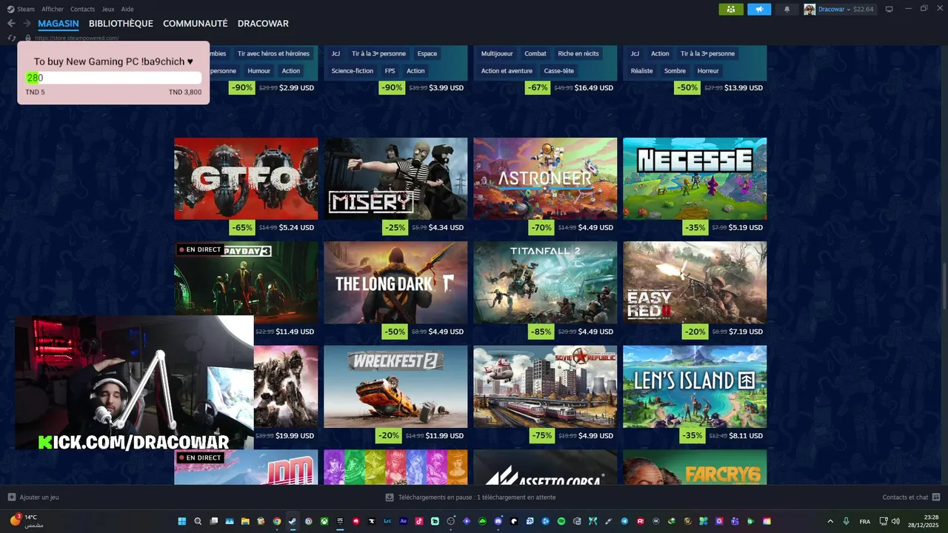Open the Steam menu

[26, 9]
